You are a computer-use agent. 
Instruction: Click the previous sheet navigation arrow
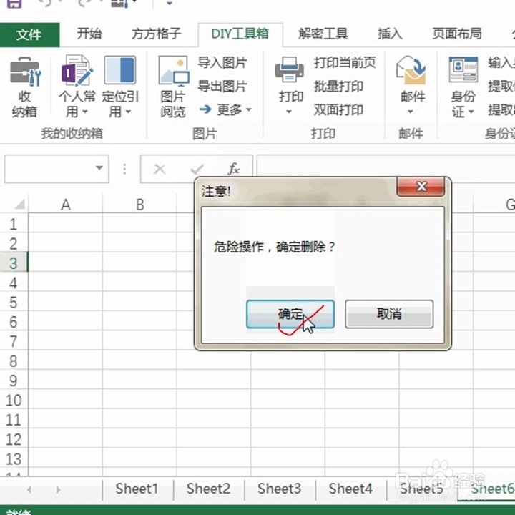tap(29, 490)
